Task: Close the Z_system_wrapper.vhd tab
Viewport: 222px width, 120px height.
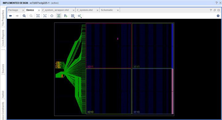Action: [74, 10]
